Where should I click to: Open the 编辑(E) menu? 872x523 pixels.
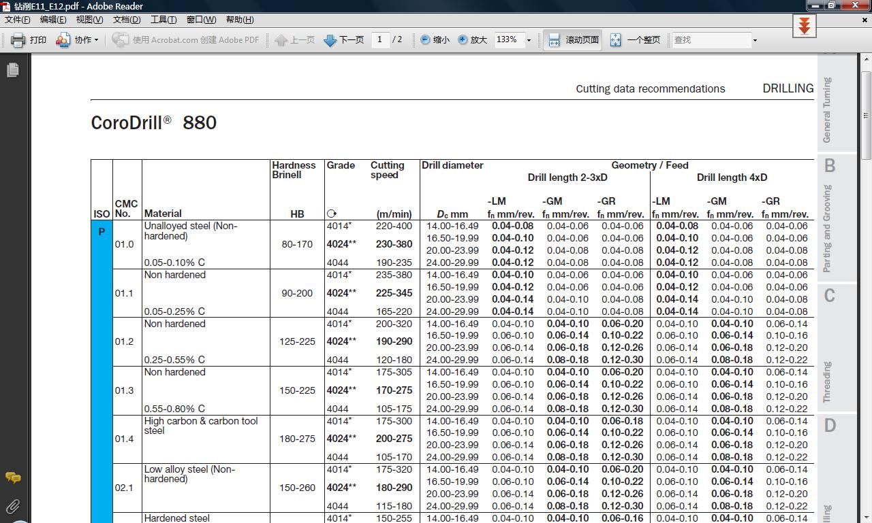click(53, 20)
